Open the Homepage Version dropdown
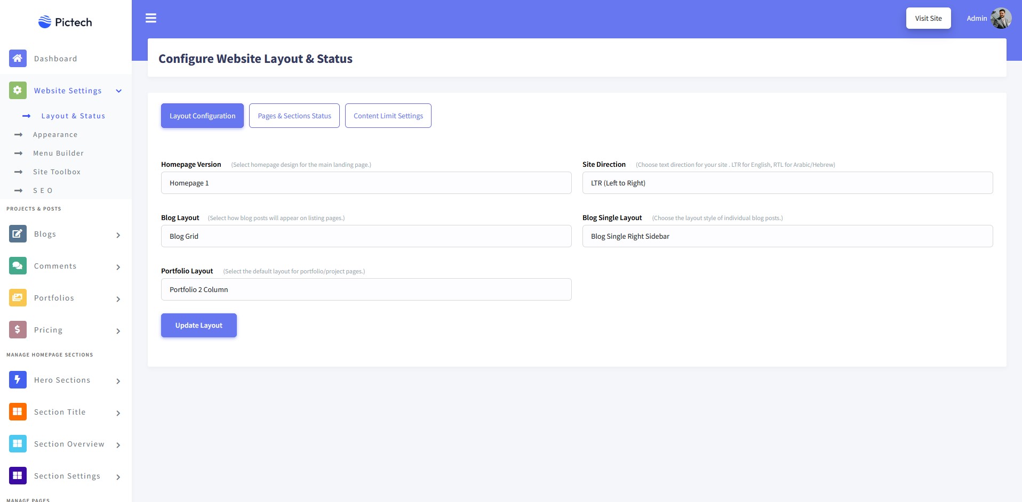Image resolution: width=1022 pixels, height=502 pixels. [366, 183]
